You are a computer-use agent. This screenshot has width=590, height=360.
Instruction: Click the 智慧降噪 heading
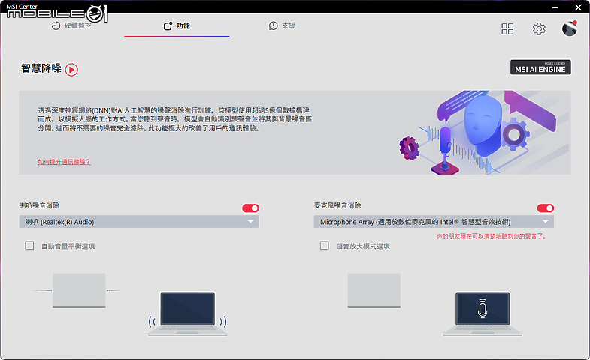pos(41,68)
